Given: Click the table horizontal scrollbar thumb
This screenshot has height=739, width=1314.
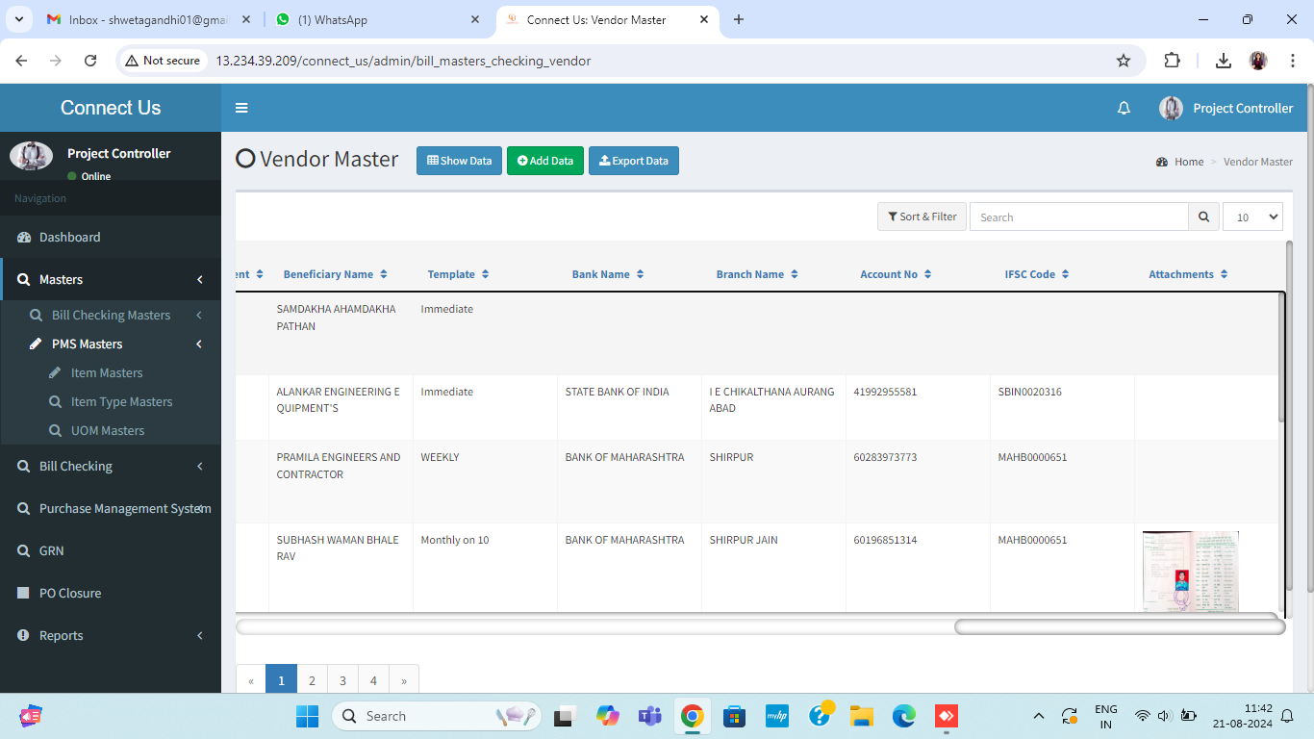Looking at the screenshot, I should pyautogui.click(x=1120, y=627).
